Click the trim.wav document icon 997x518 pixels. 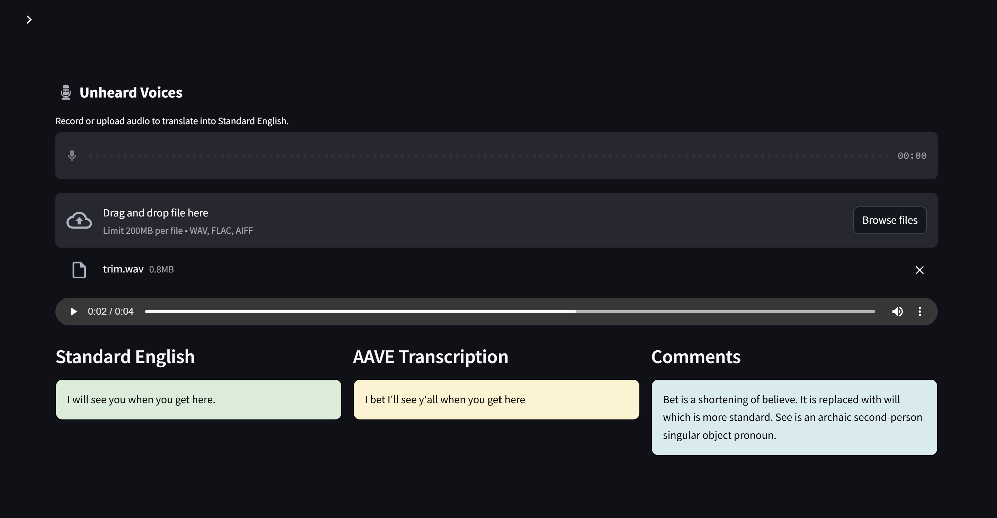point(79,270)
